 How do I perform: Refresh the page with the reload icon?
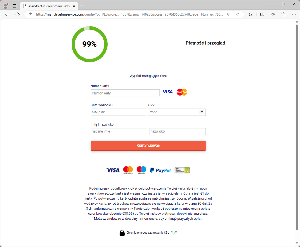[x=18, y=14]
